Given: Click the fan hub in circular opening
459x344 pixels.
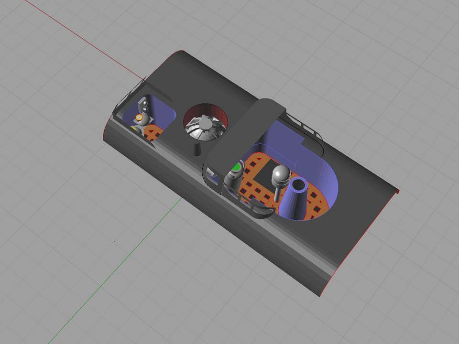Looking at the screenshot, I should 205,123.
